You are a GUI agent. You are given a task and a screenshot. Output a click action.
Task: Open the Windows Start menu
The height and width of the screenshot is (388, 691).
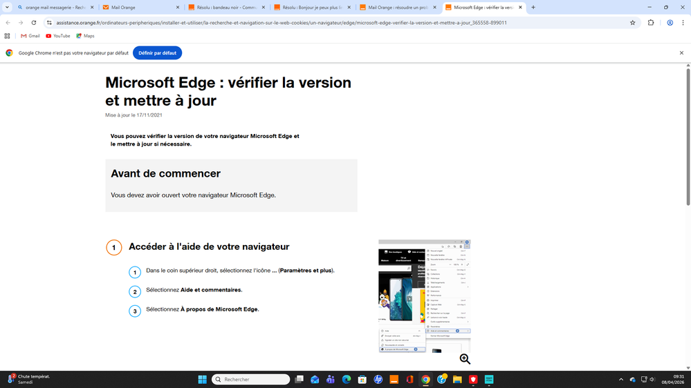coord(202,379)
